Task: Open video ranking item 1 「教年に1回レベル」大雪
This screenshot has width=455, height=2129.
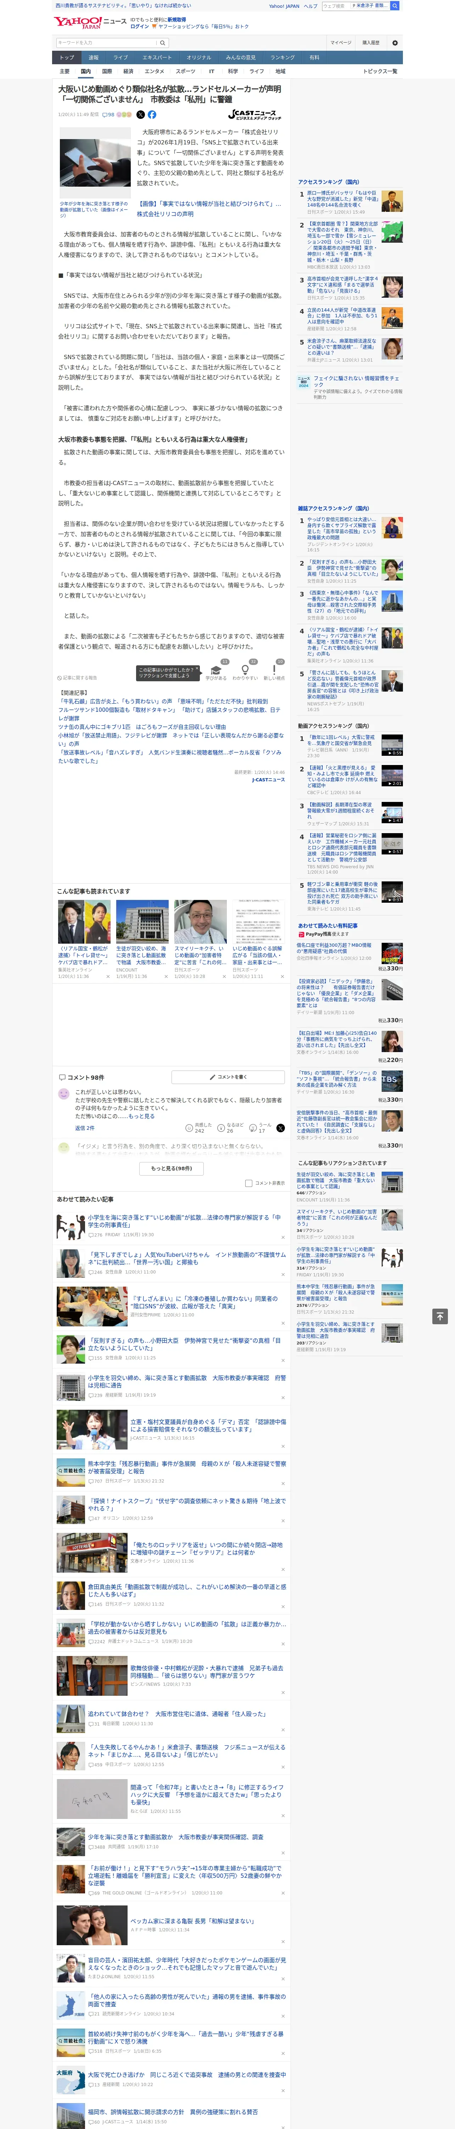Action: pos(340,741)
